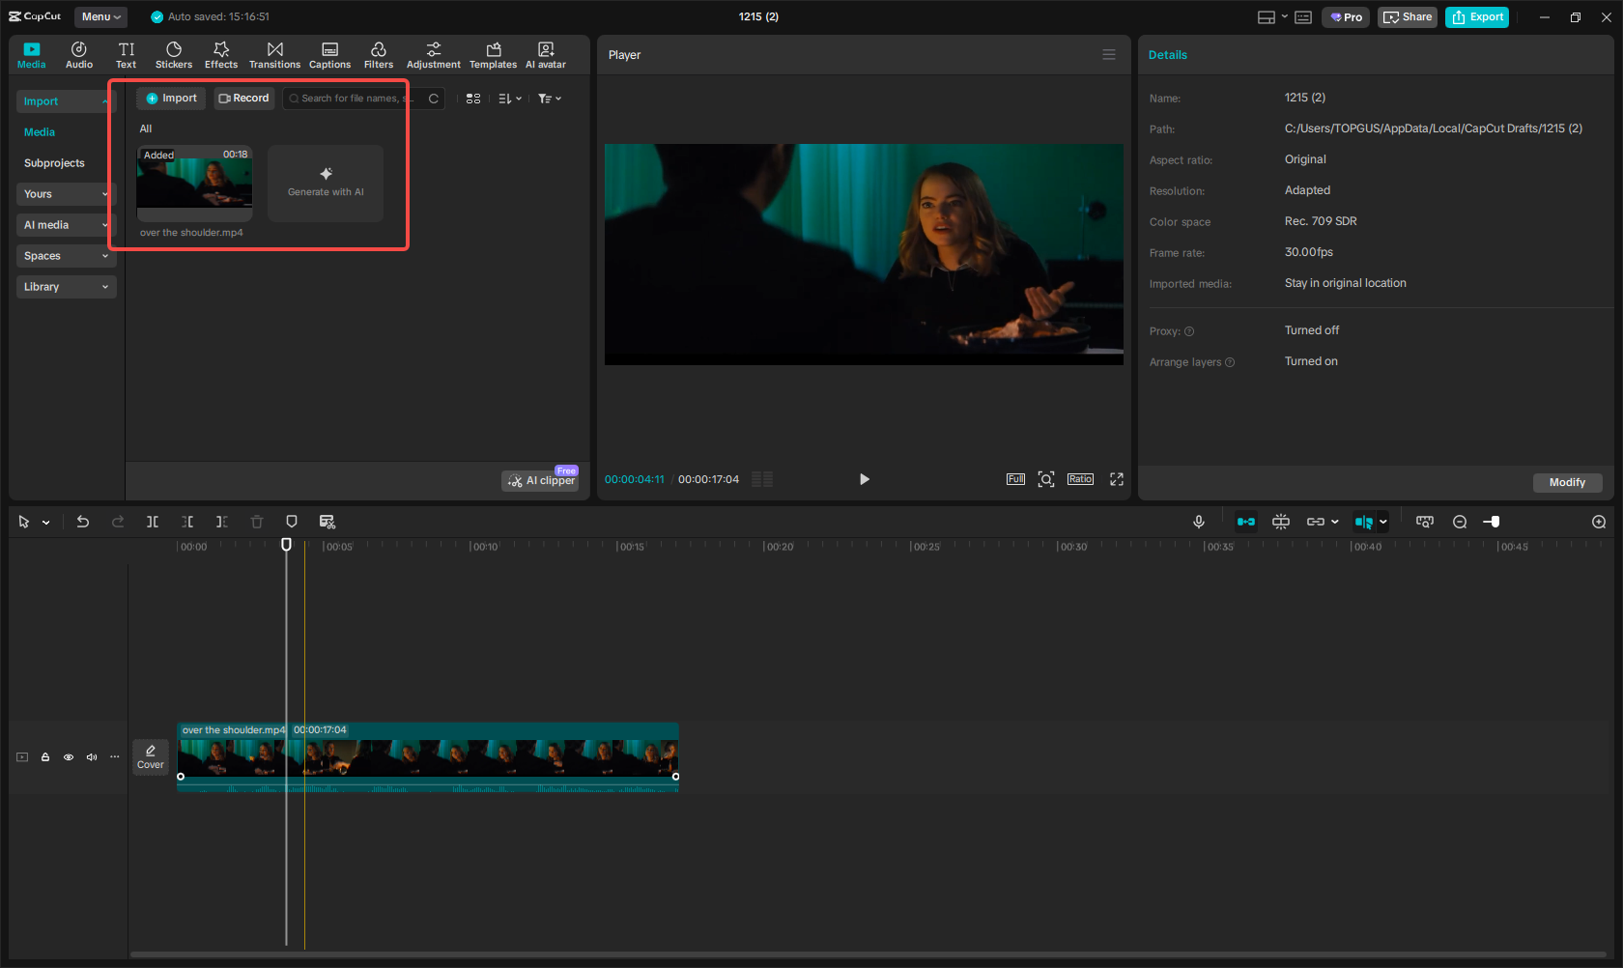
Task: Start voiceover recording with microphone icon
Action: (1199, 522)
